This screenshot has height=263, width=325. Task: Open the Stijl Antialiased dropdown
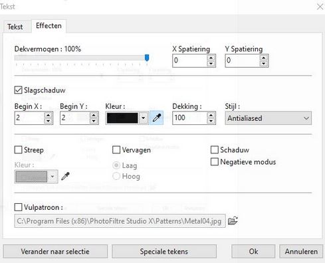(269, 118)
